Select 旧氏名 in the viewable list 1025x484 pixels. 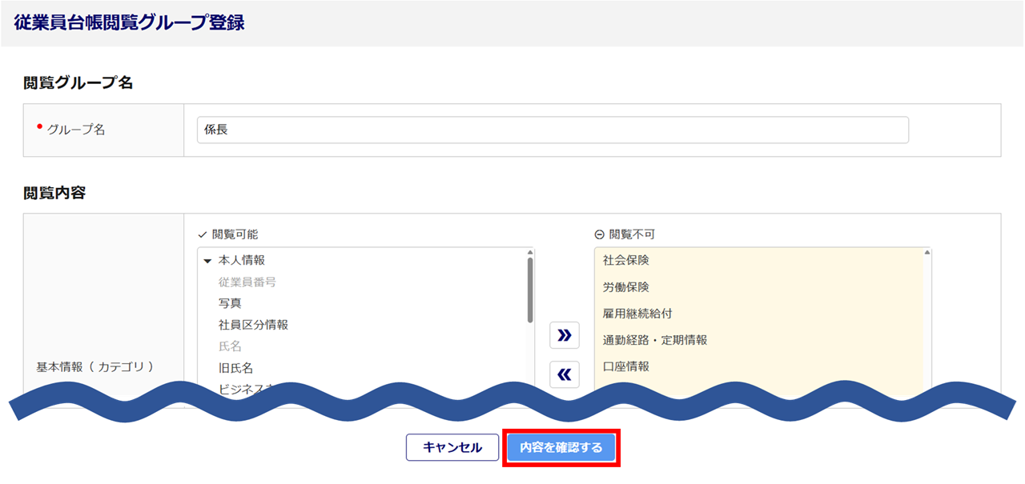click(235, 368)
